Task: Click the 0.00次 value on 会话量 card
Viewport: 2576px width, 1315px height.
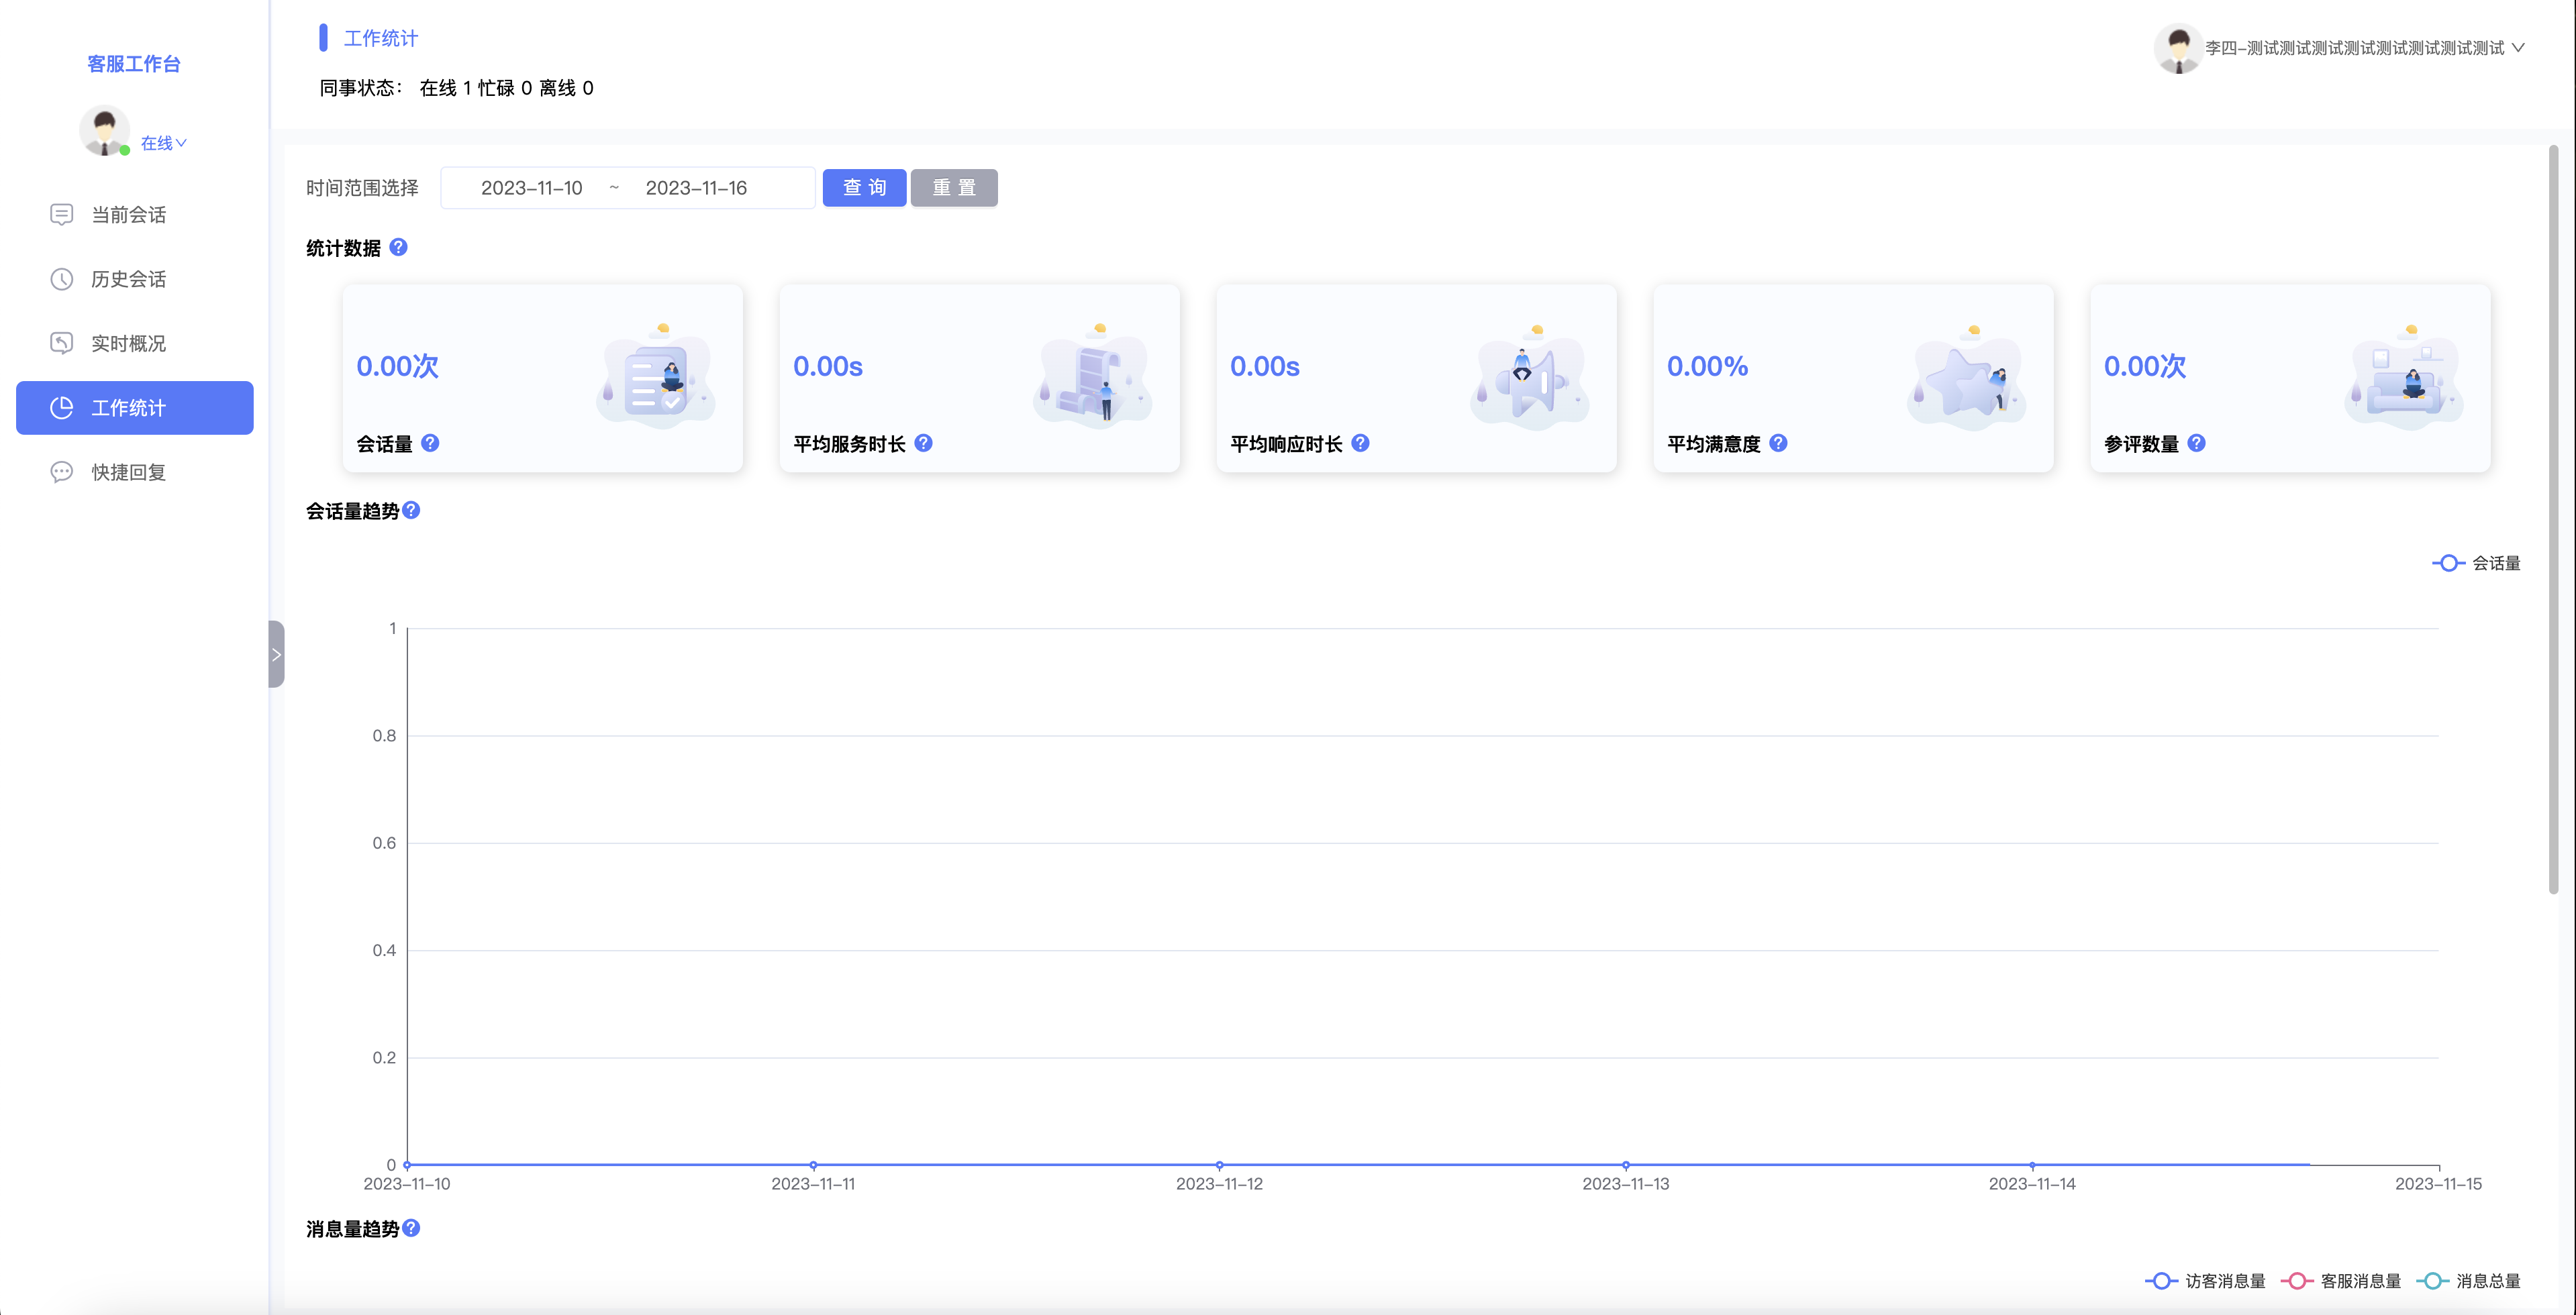Action: (398, 367)
